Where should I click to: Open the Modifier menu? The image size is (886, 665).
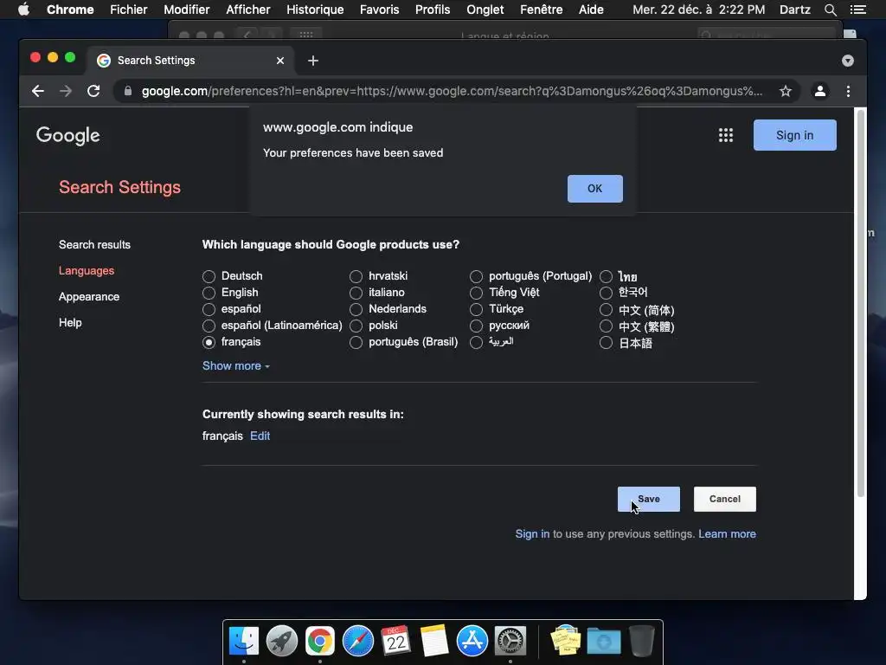pyautogui.click(x=187, y=10)
